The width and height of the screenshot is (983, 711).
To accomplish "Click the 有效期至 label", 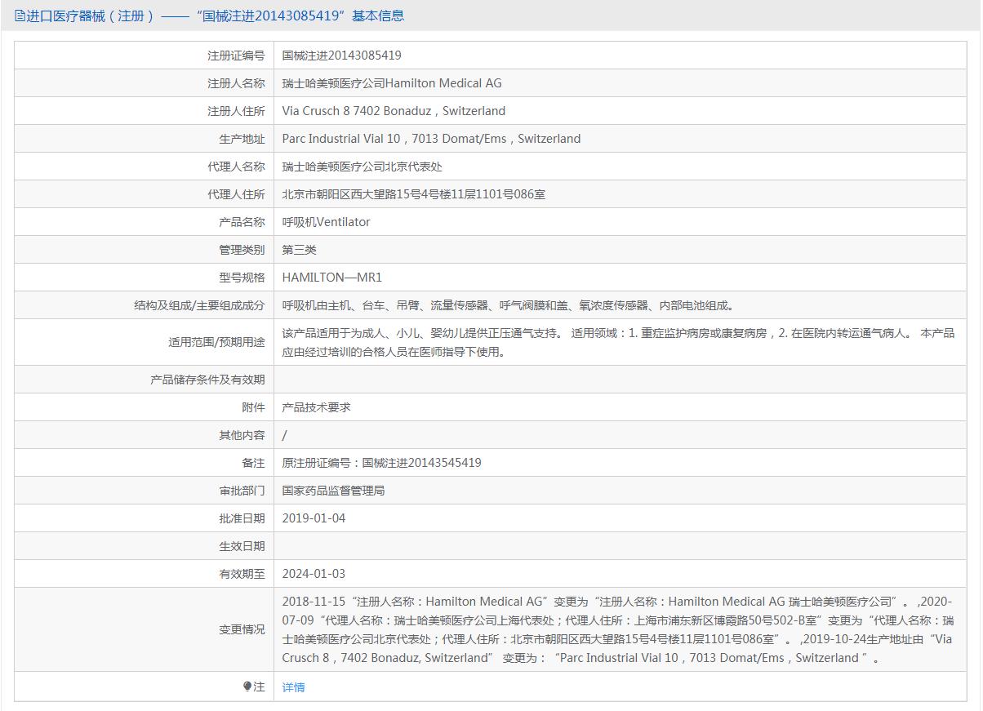I will [x=242, y=574].
